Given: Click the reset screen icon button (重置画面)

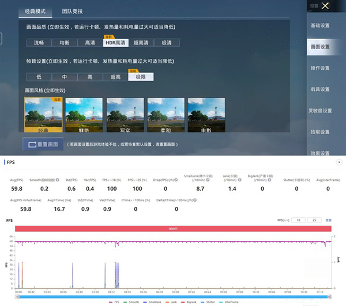Looking at the screenshot, I should coord(42,144).
